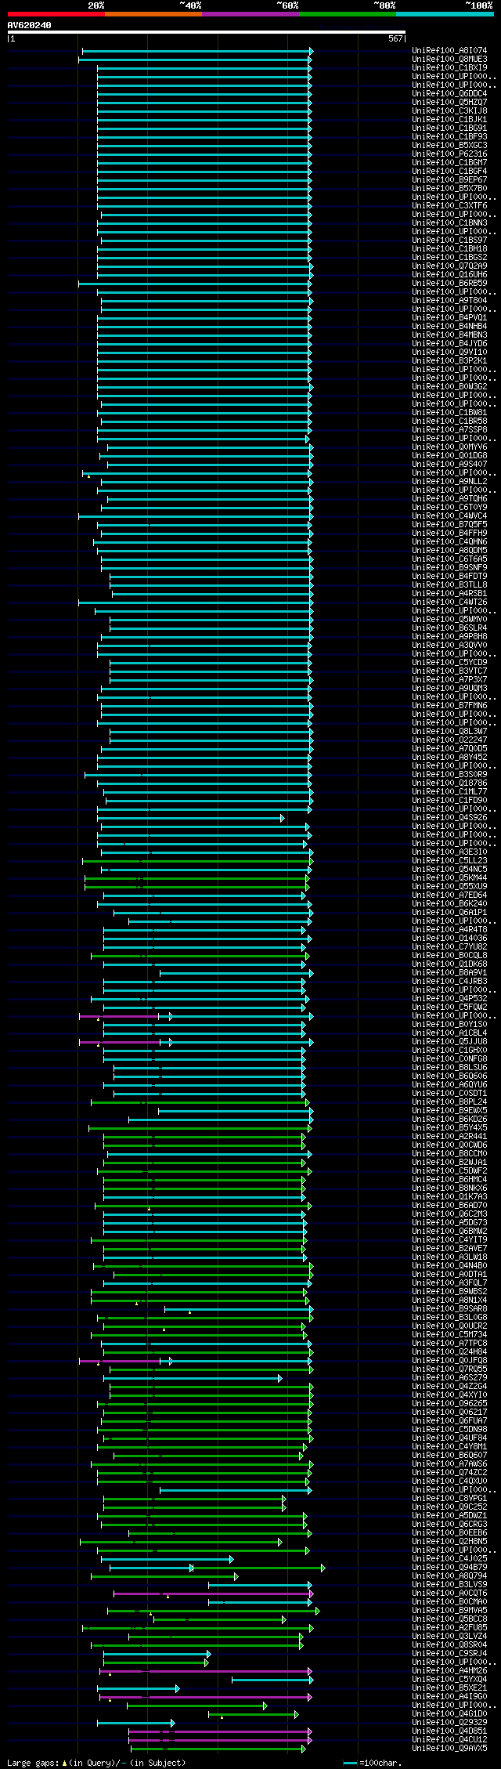Open hit UniRef100_C8VPG1
The width and height of the screenshot is (501, 1769).
click(449, 1498)
